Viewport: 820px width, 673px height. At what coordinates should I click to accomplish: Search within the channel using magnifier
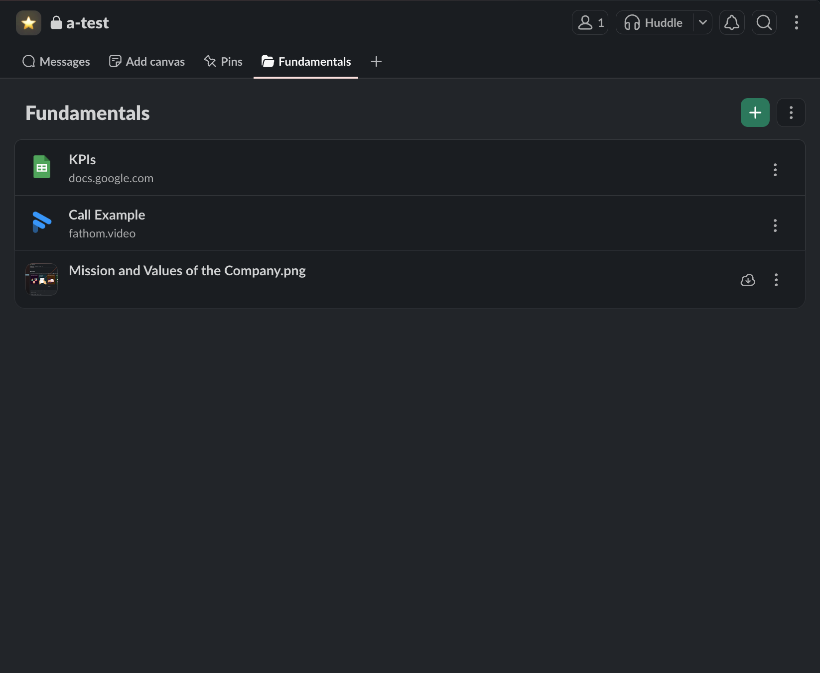pos(764,23)
